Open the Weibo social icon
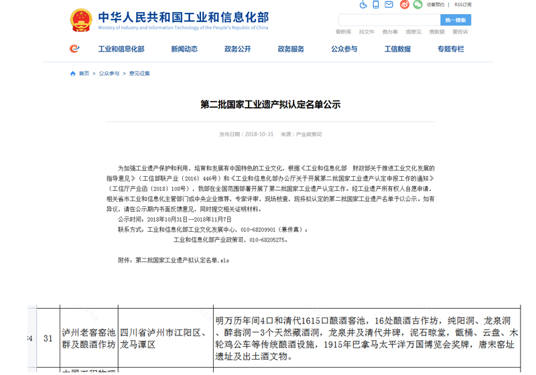This screenshot has height=375, width=536. pos(405,5)
